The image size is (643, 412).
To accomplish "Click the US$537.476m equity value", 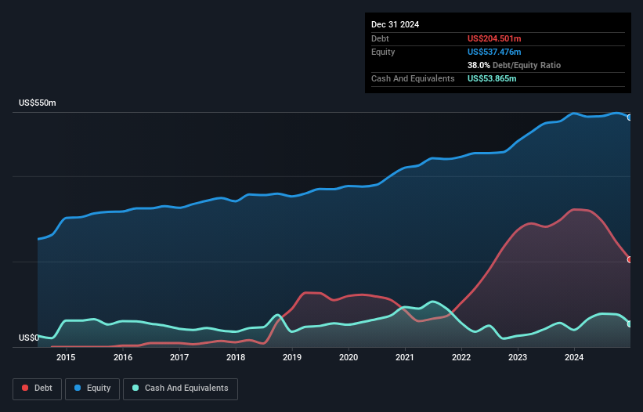I will [494, 52].
